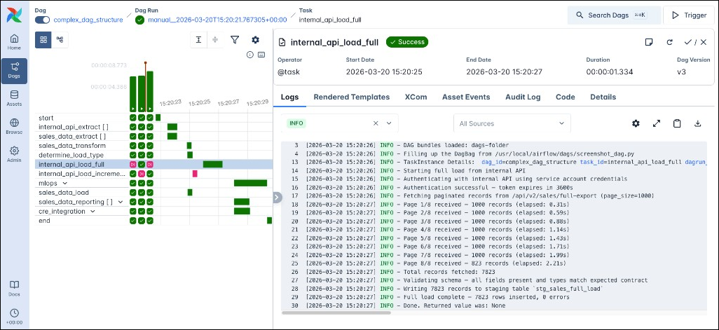Click the Search Dags button
Image resolution: width=719 pixels, height=330 pixels.
pos(614,15)
